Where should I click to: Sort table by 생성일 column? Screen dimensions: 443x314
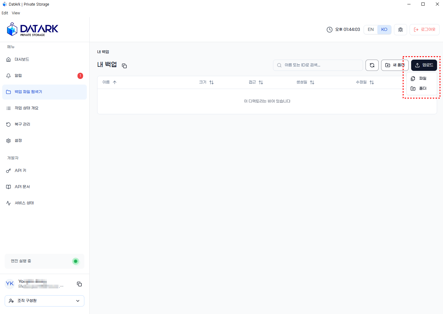pos(305,82)
